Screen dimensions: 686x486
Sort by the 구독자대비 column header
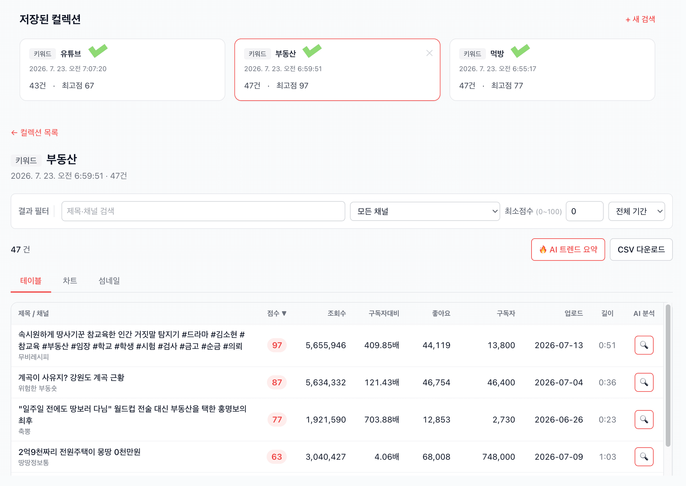tap(384, 313)
